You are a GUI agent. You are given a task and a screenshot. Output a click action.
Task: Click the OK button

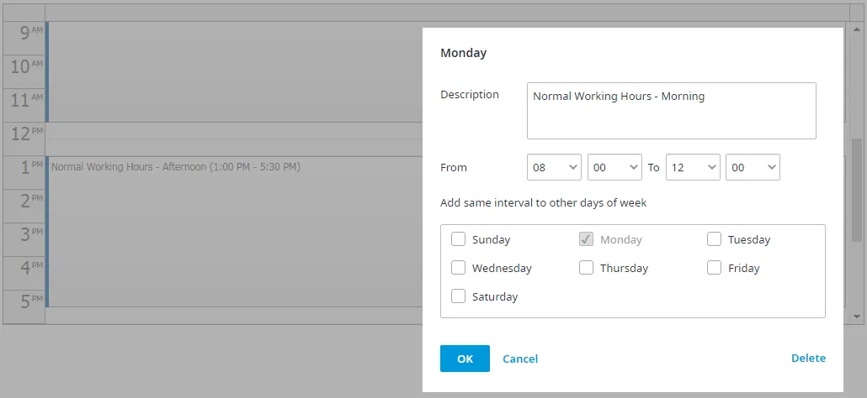[x=465, y=359]
